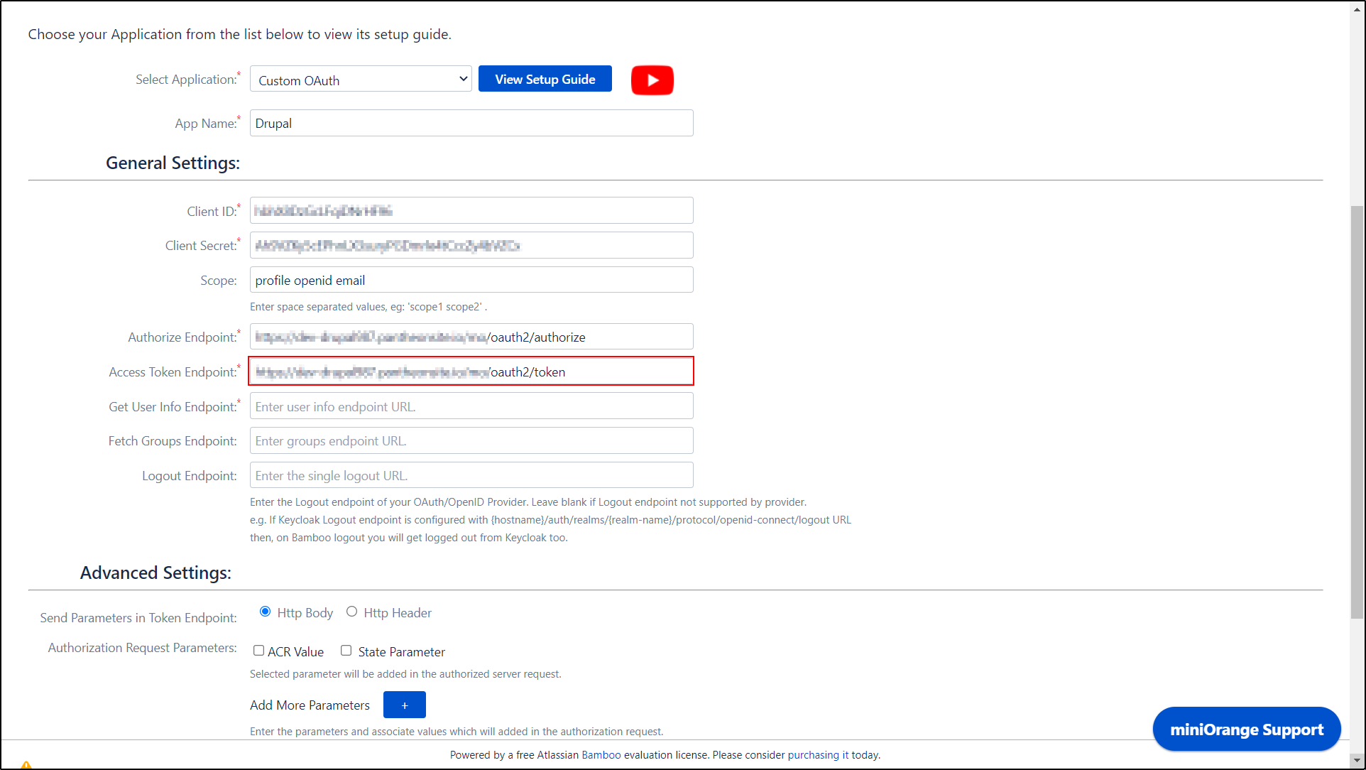Click the plus button to add parameters

[404, 705]
